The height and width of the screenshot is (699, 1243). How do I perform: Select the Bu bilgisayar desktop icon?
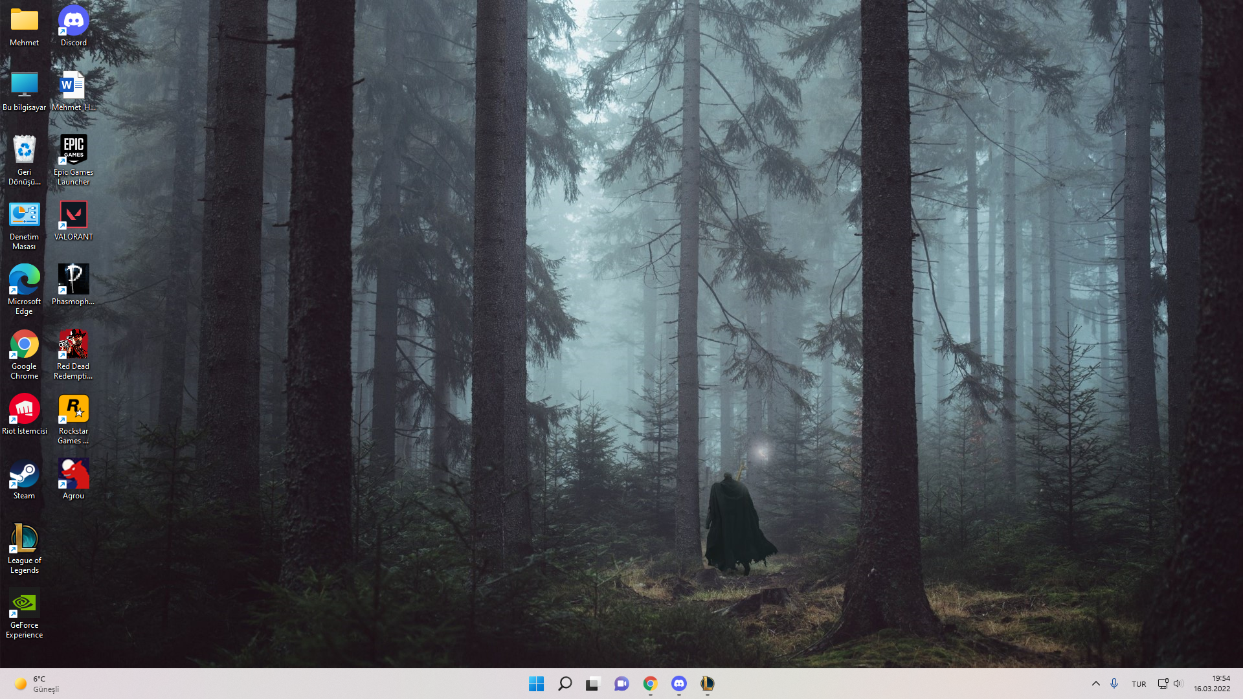click(25, 92)
